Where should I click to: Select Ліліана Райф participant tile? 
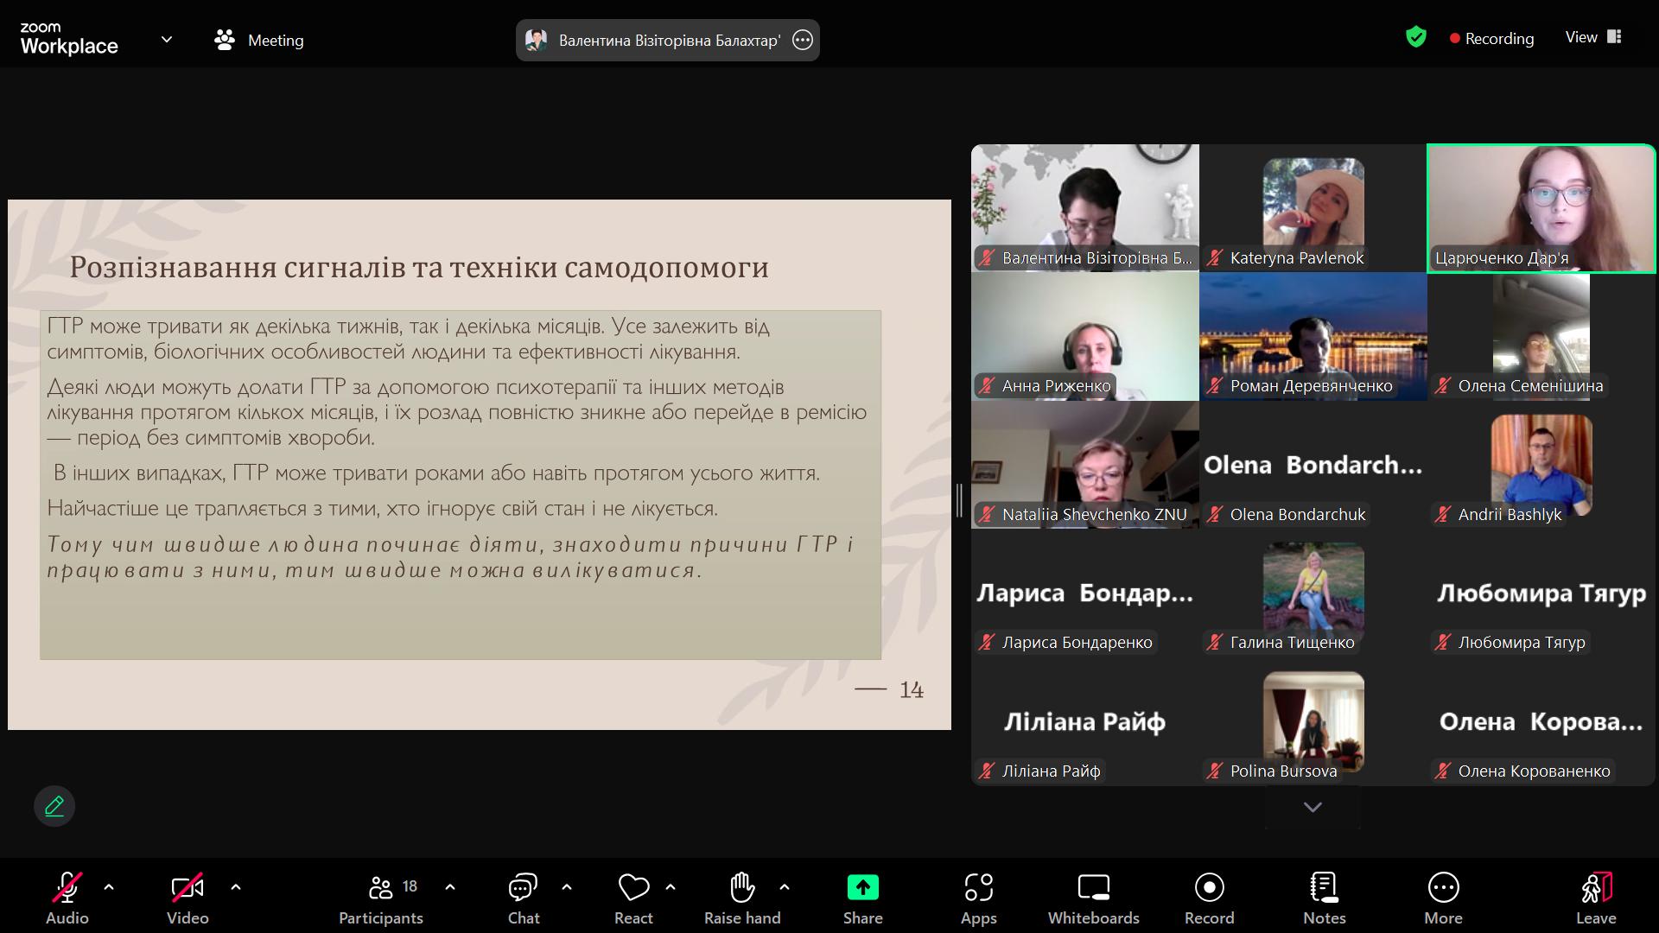(x=1085, y=721)
